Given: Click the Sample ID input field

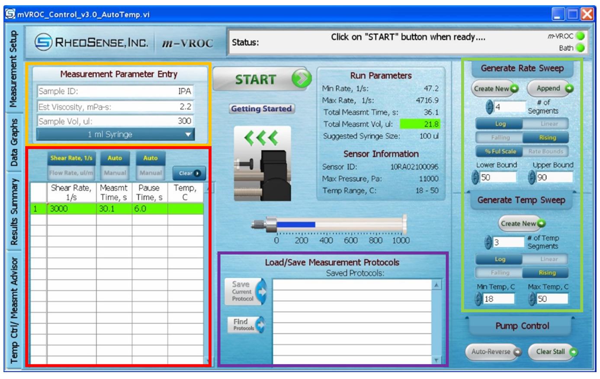Looking at the screenshot, I should click(x=116, y=92).
